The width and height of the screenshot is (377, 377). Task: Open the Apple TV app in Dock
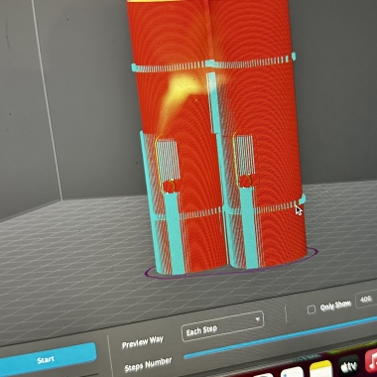pos(349,365)
